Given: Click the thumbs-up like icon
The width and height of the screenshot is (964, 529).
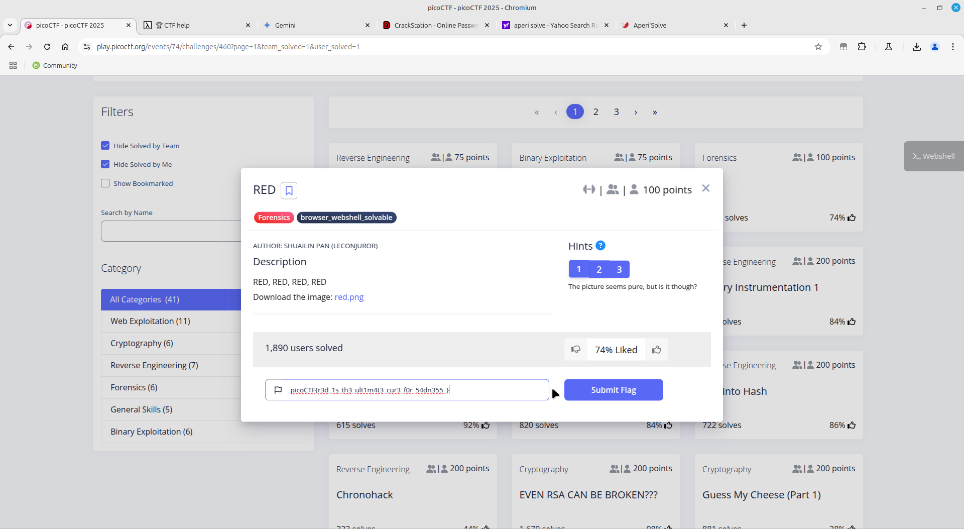Looking at the screenshot, I should (x=656, y=350).
